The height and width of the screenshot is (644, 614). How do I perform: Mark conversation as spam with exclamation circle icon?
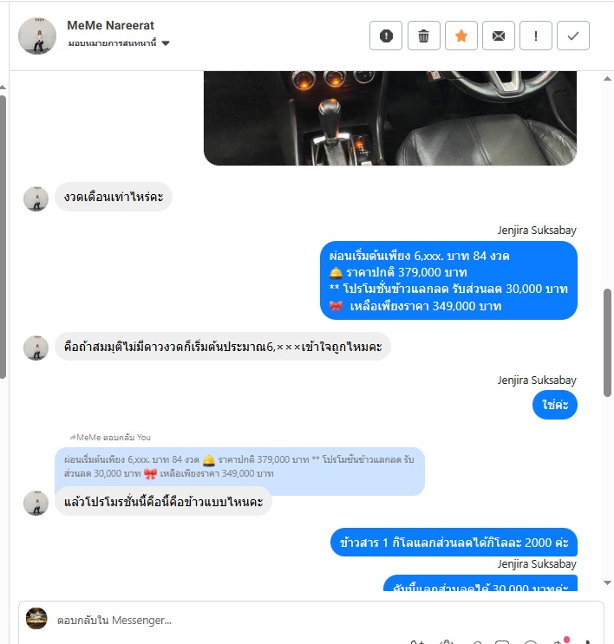point(386,36)
